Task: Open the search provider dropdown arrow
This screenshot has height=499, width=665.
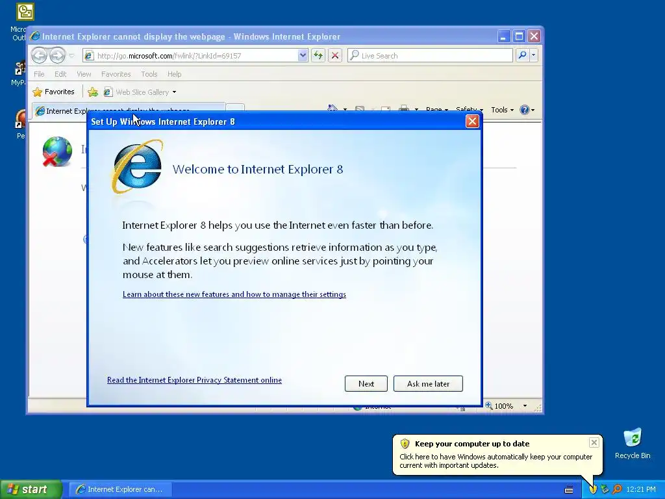Action: 534,55
